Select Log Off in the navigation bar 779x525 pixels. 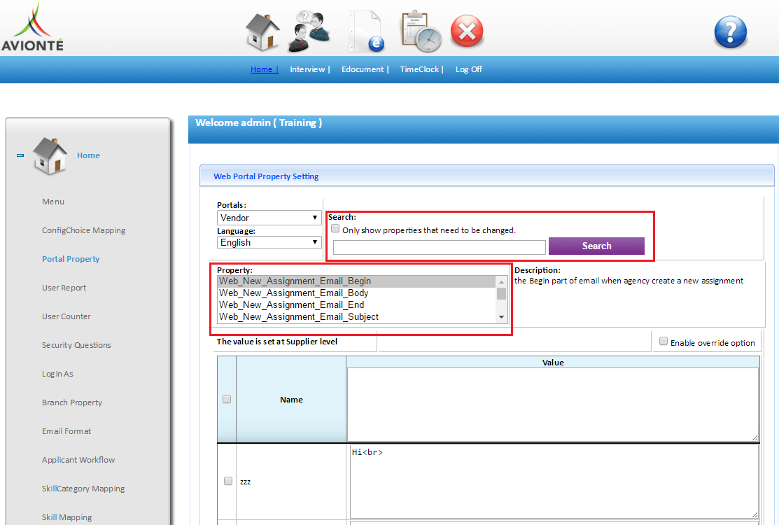pyautogui.click(x=469, y=69)
